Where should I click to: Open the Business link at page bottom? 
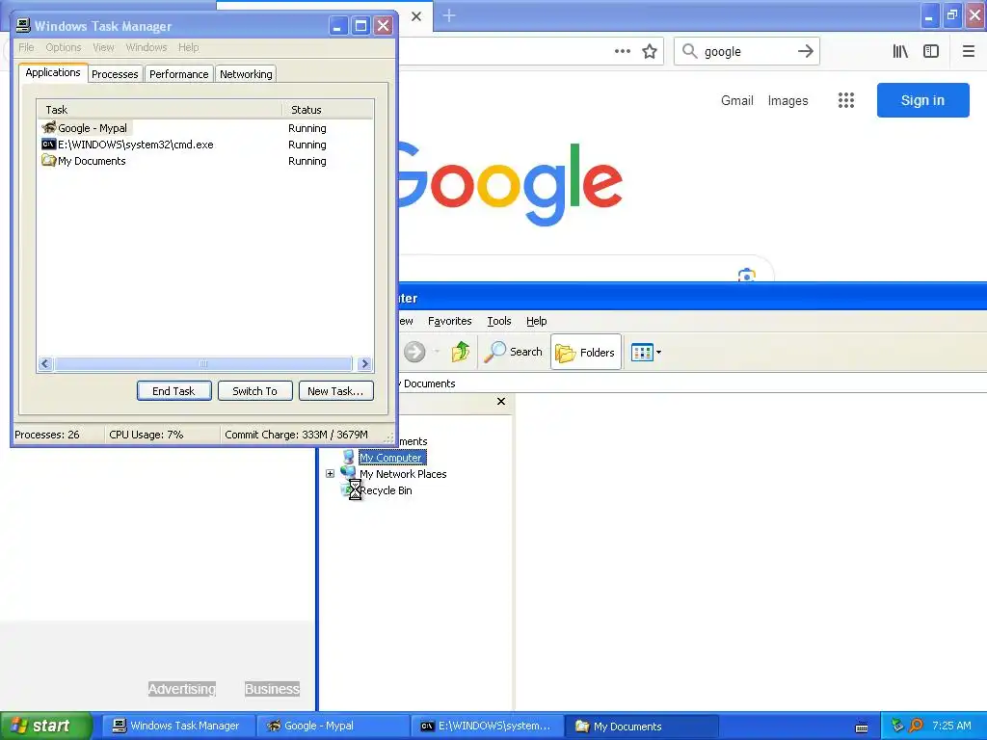[x=272, y=689]
